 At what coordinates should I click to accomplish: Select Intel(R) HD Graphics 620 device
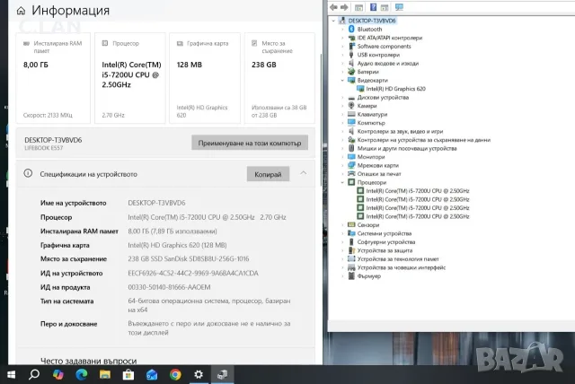pyautogui.click(x=395, y=89)
